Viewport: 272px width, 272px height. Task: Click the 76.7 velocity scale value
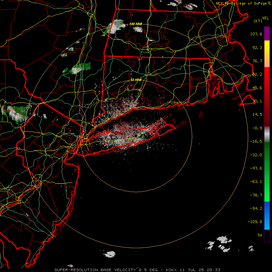pos(257,61)
